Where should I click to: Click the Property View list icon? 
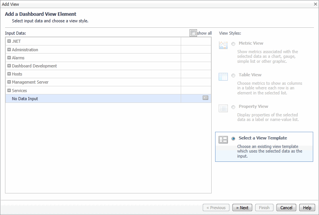click(223, 108)
